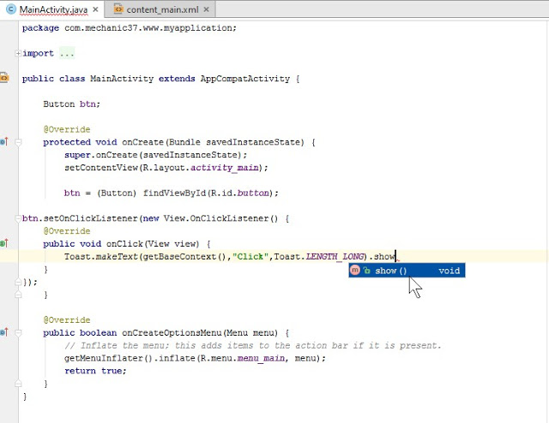The width and height of the screenshot is (549, 423).
Task: Click the '// Inflate the menu' comment line
Action: point(253,345)
